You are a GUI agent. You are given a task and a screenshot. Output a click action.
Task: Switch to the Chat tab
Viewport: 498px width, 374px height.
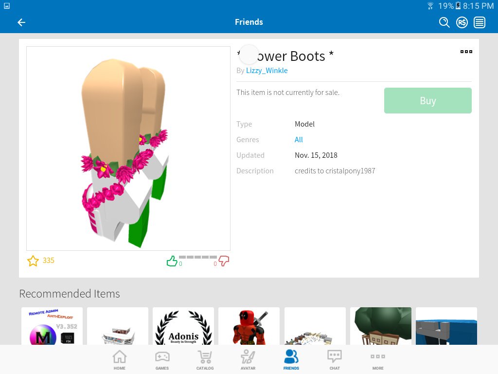point(335,360)
